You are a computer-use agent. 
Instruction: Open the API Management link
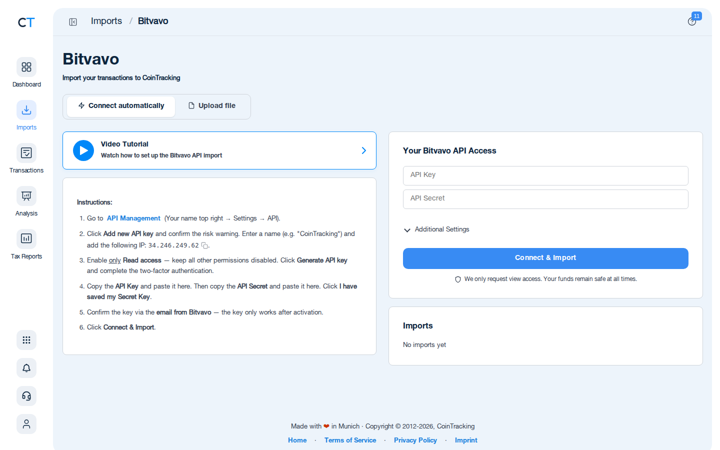point(133,218)
